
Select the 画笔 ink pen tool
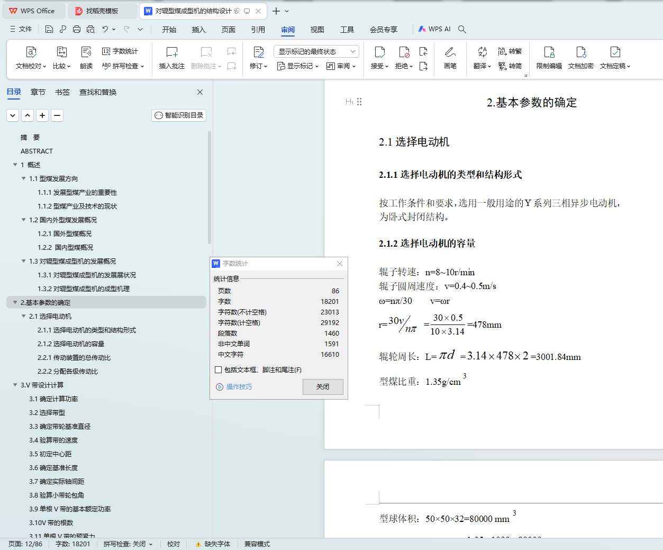click(450, 58)
